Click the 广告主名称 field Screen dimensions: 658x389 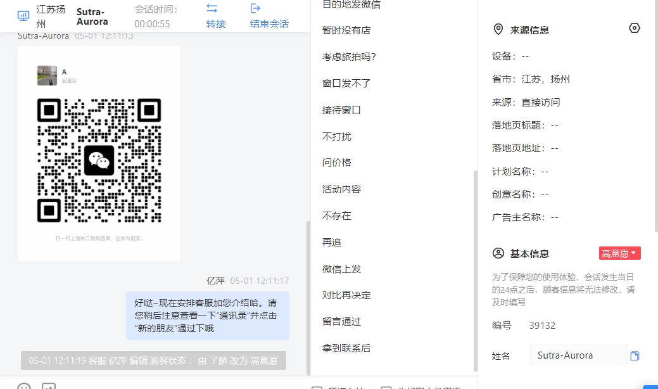(525, 217)
